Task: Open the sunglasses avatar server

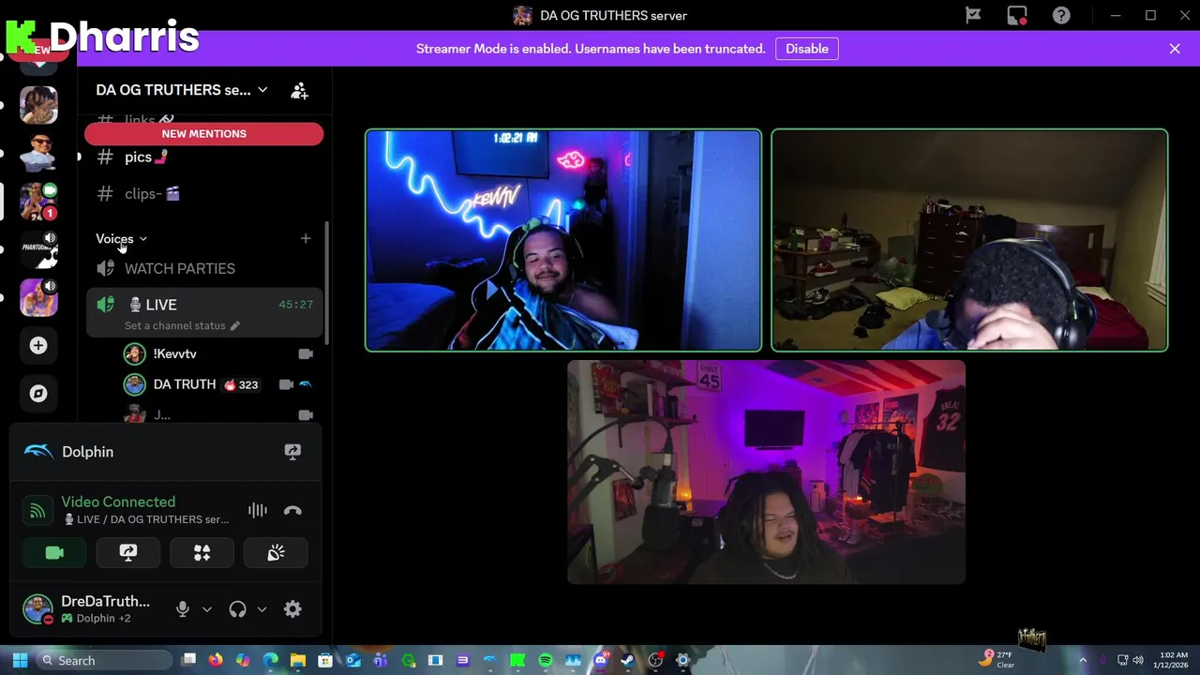Action: [x=38, y=153]
